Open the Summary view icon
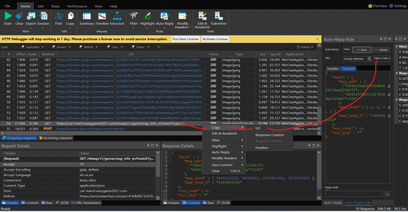 coord(86,16)
